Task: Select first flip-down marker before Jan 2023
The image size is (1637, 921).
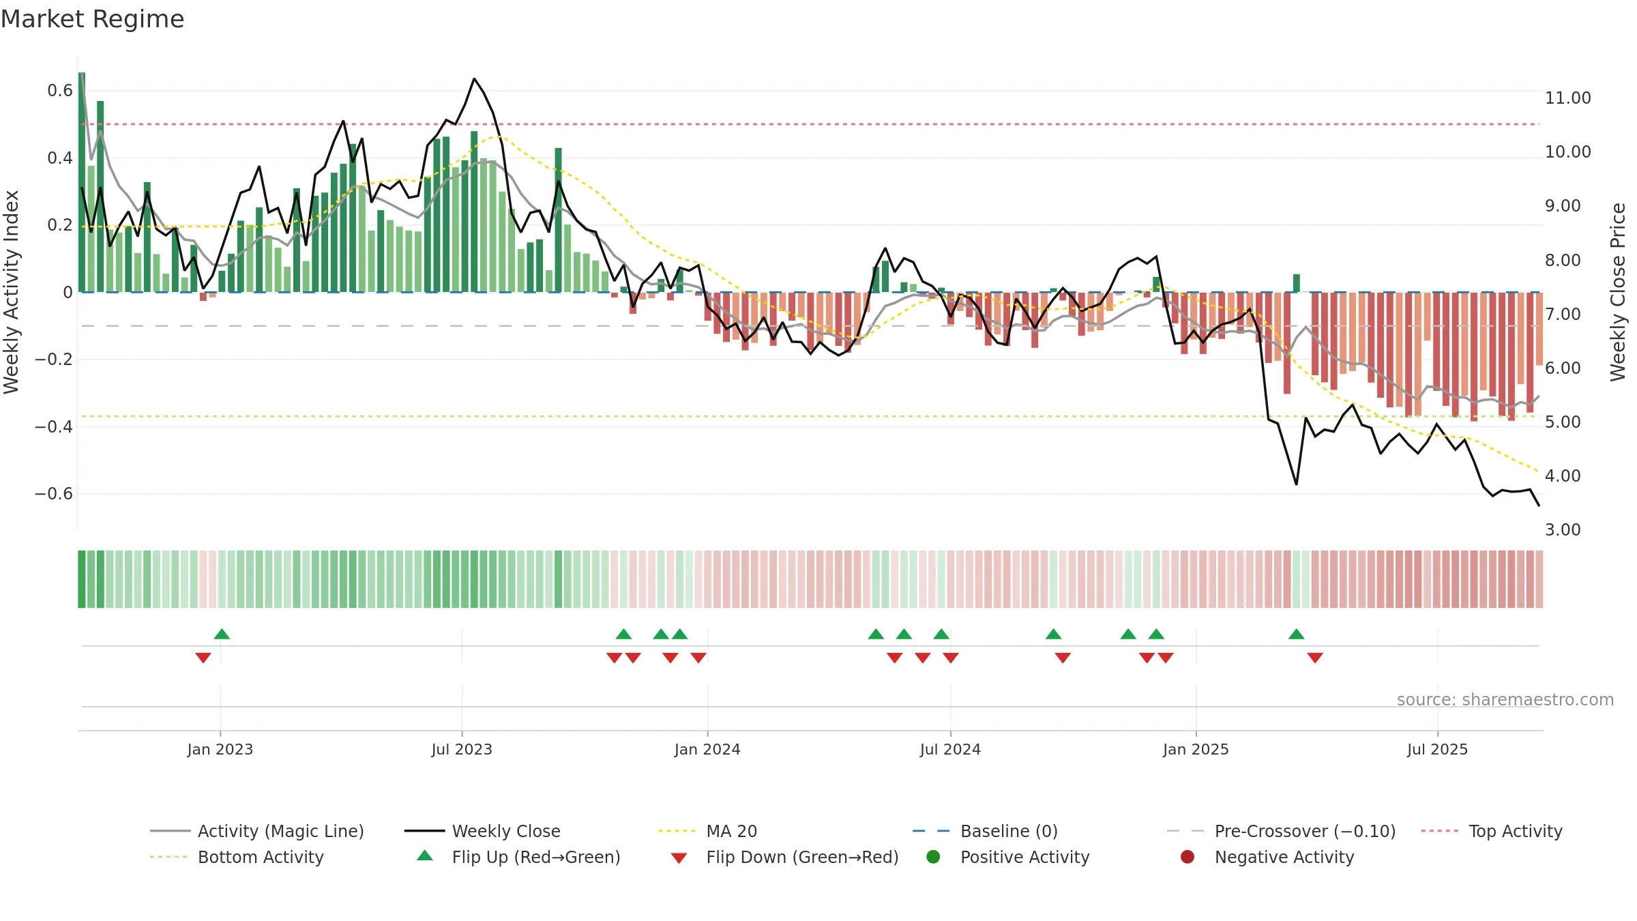Action: [203, 658]
